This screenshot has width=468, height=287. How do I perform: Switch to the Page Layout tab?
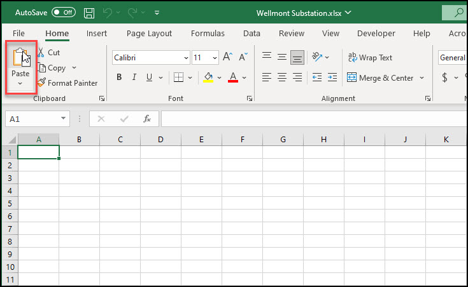pos(149,34)
